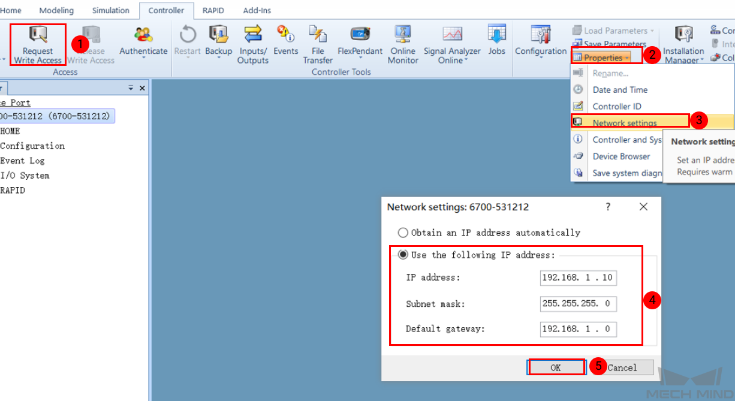The width and height of the screenshot is (735, 401).
Task: Select the HOME tree item
Action: point(10,131)
